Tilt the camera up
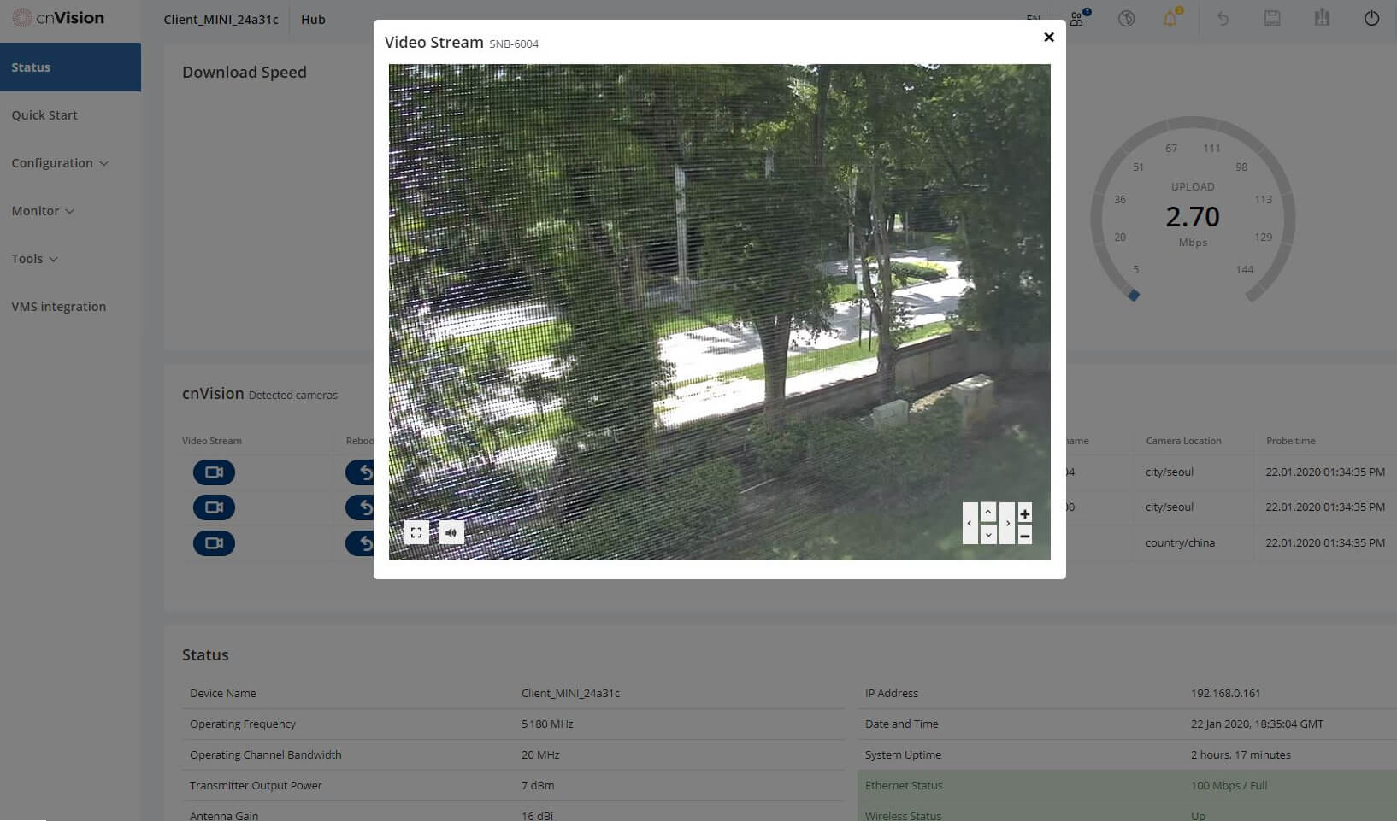1397x821 pixels. click(x=988, y=512)
